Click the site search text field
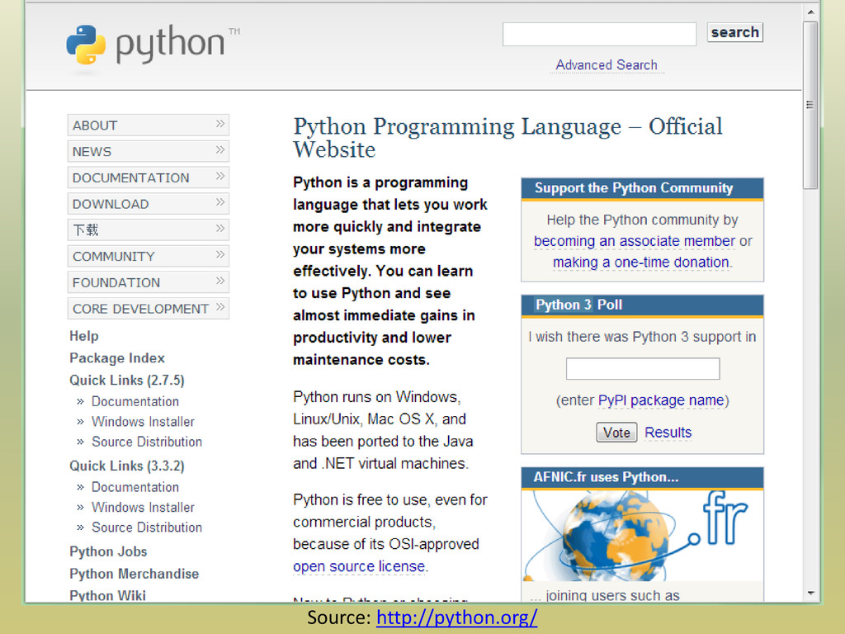The height and width of the screenshot is (634, 845). pyautogui.click(x=599, y=34)
